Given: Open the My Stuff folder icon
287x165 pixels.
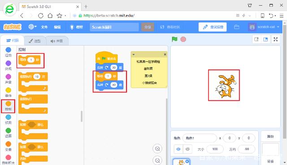Looking at the screenshot, I should coord(236,27).
